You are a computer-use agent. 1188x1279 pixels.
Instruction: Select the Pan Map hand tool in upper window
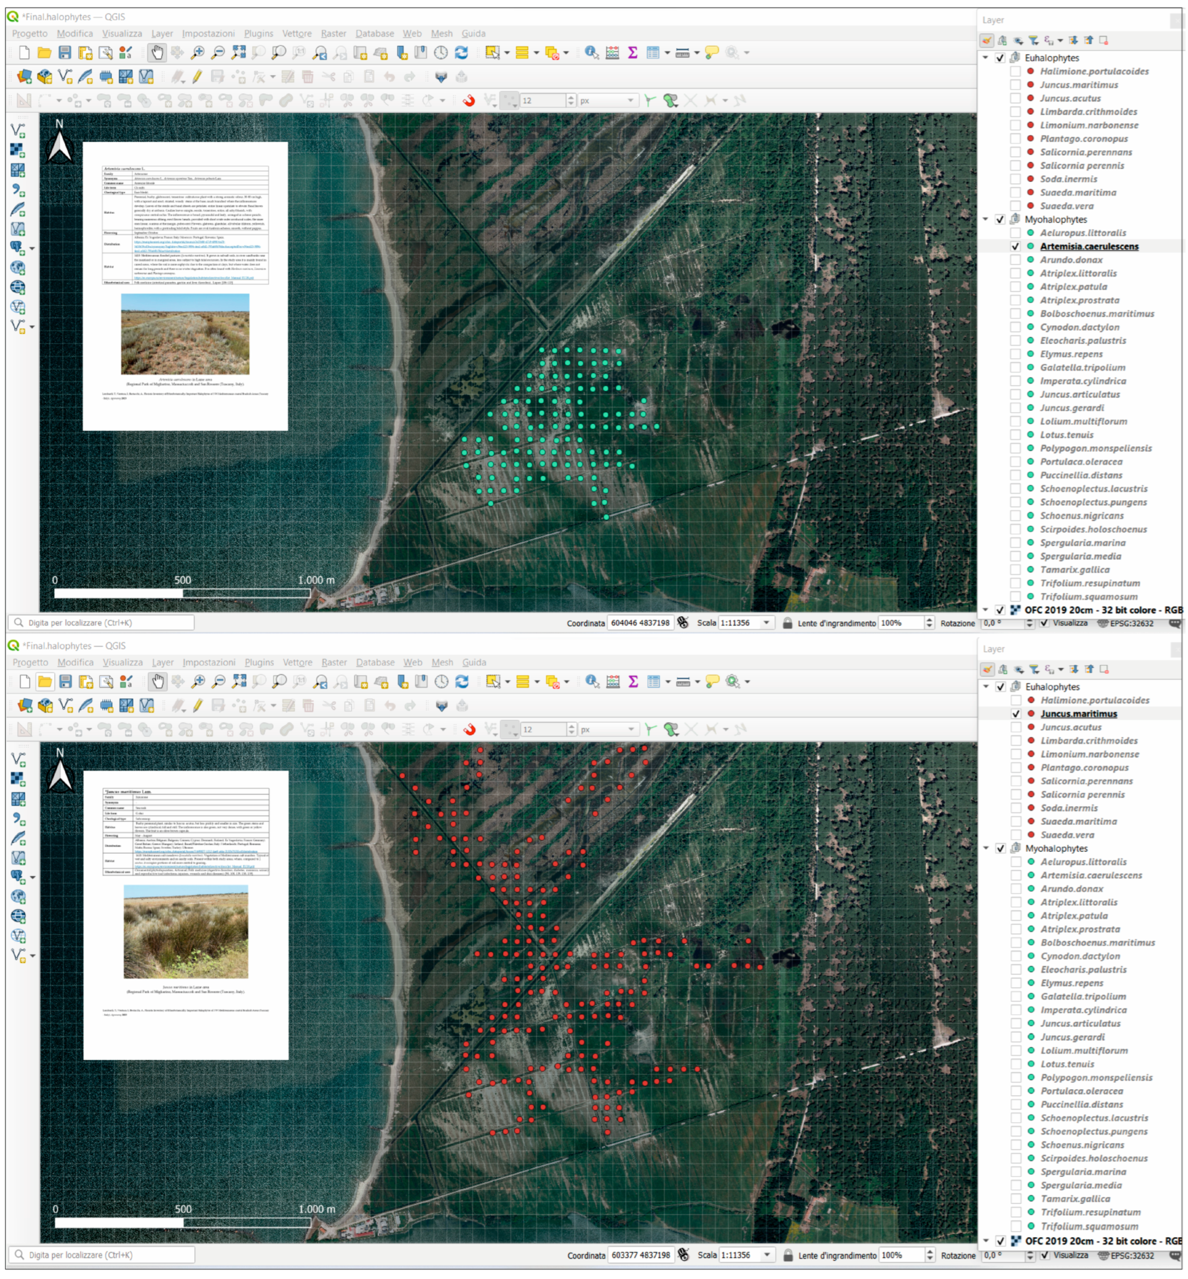point(158,53)
